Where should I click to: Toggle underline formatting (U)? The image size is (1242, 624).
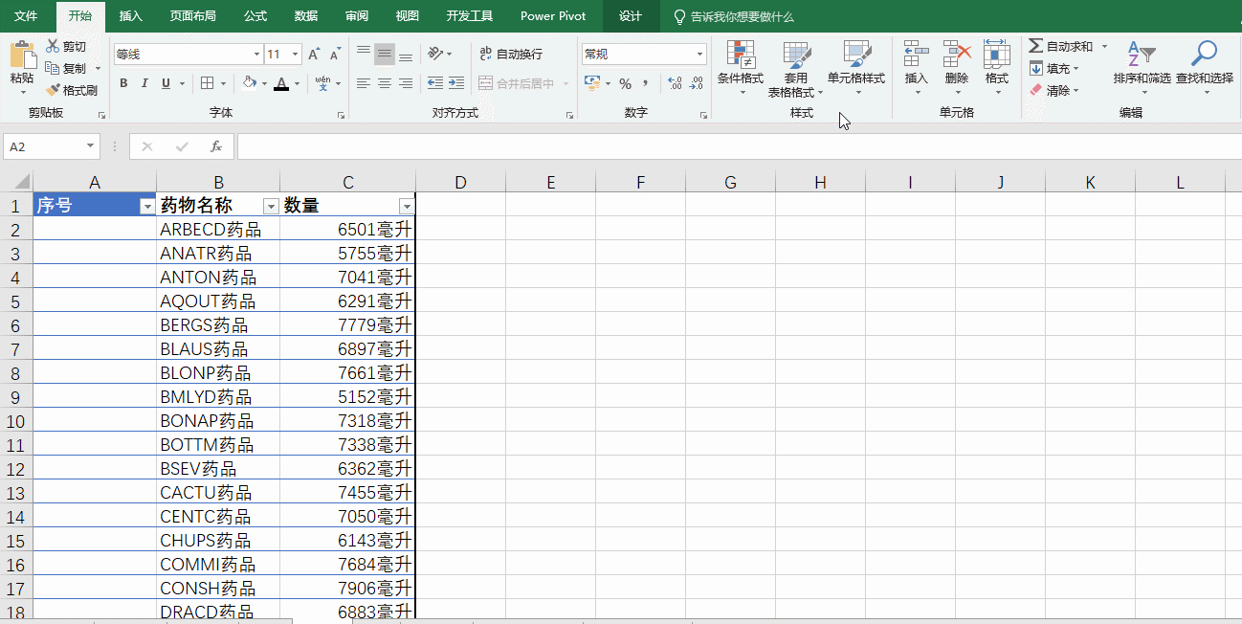tap(166, 83)
